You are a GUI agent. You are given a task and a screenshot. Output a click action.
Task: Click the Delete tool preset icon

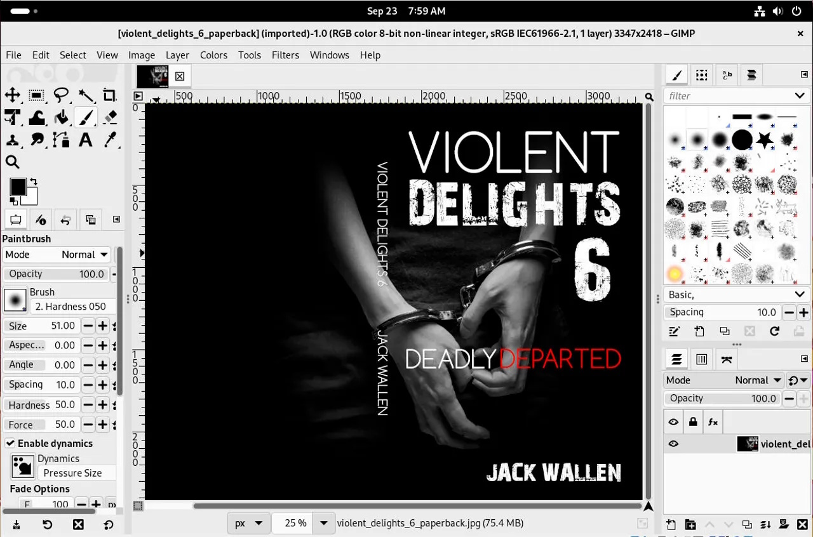(78, 524)
